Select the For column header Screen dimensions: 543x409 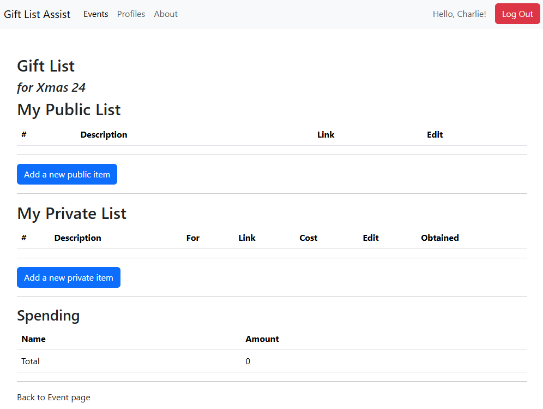coord(192,238)
